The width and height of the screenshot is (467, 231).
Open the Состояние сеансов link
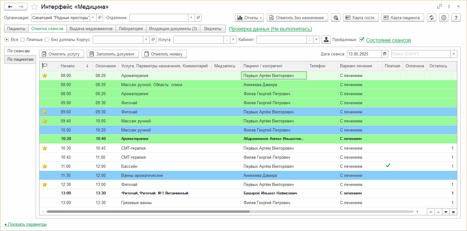click(388, 40)
